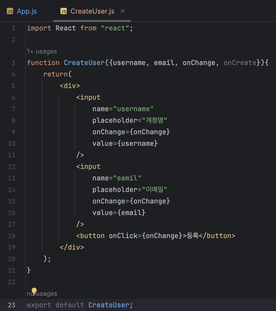Click the opening <div> tag

70,86
